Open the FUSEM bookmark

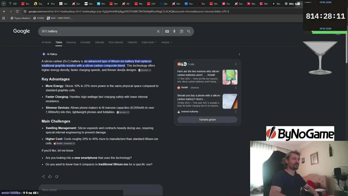click(x=39, y=18)
